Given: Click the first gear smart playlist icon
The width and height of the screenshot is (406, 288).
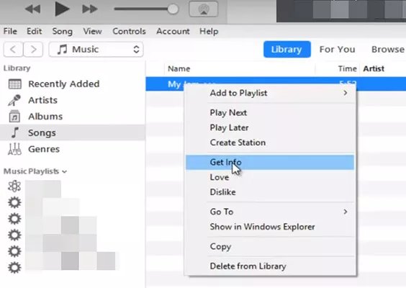Looking at the screenshot, I should [14, 202].
